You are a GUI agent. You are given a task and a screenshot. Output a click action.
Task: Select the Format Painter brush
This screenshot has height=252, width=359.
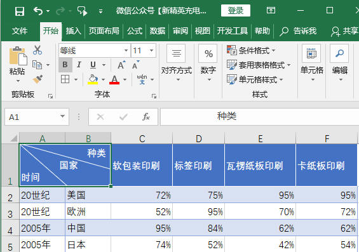[x=37, y=79]
